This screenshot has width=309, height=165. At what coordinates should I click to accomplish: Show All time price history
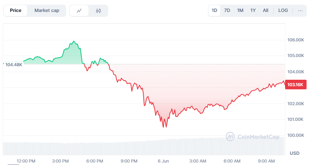pyautogui.click(x=265, y=10)
